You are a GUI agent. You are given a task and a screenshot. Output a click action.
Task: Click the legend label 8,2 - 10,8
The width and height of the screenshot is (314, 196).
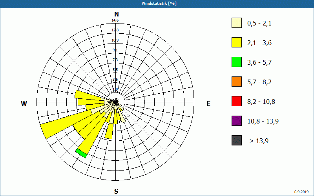click(261, 102)
